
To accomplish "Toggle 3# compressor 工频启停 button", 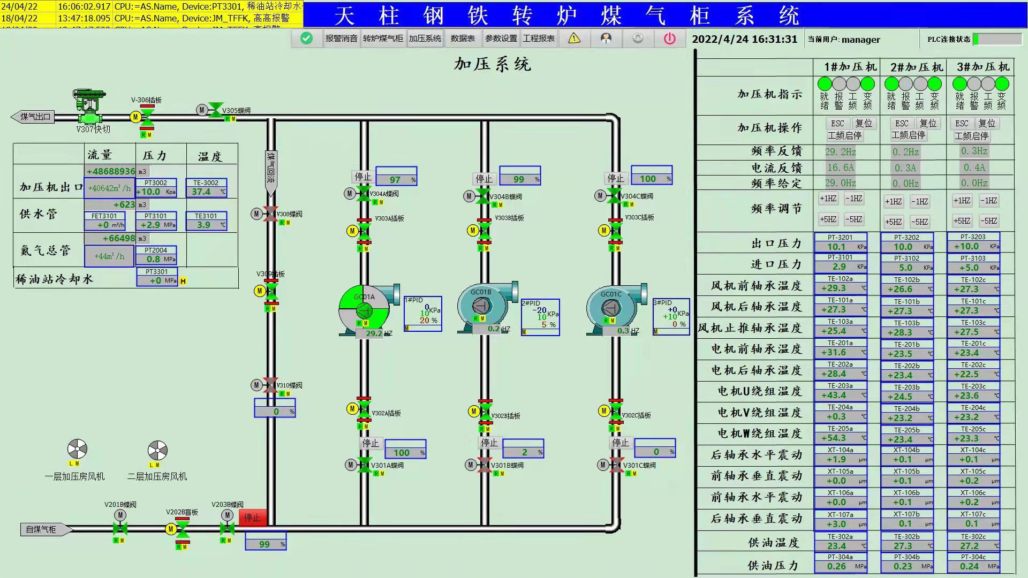I will 971,136.
